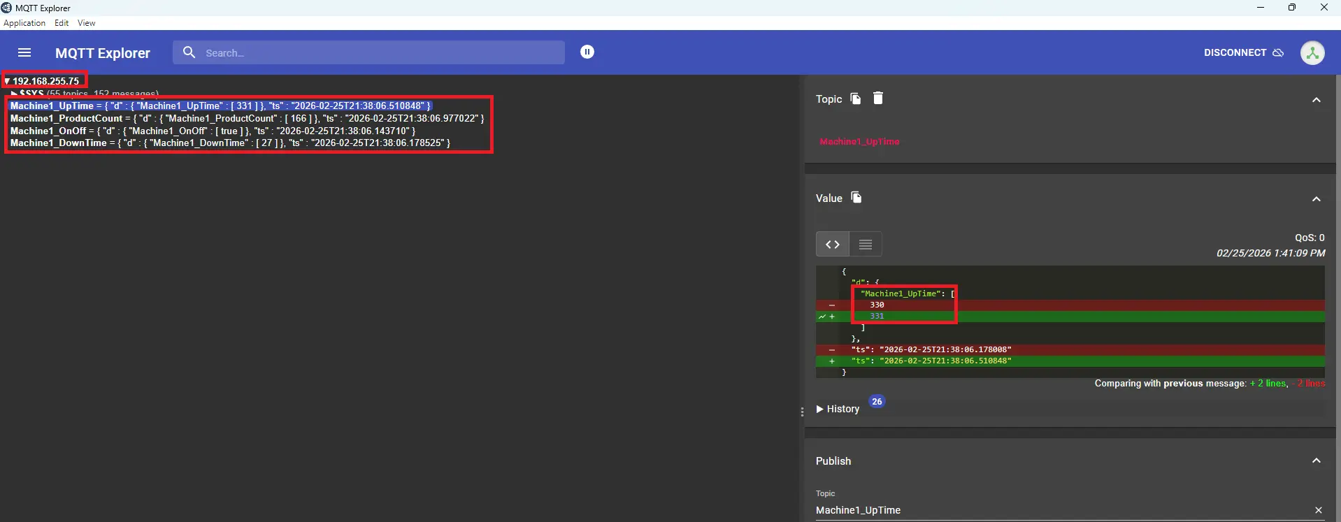Open the hamburger menu
The width and height of the screenshot is (1341, 522).
pos(24,53)
